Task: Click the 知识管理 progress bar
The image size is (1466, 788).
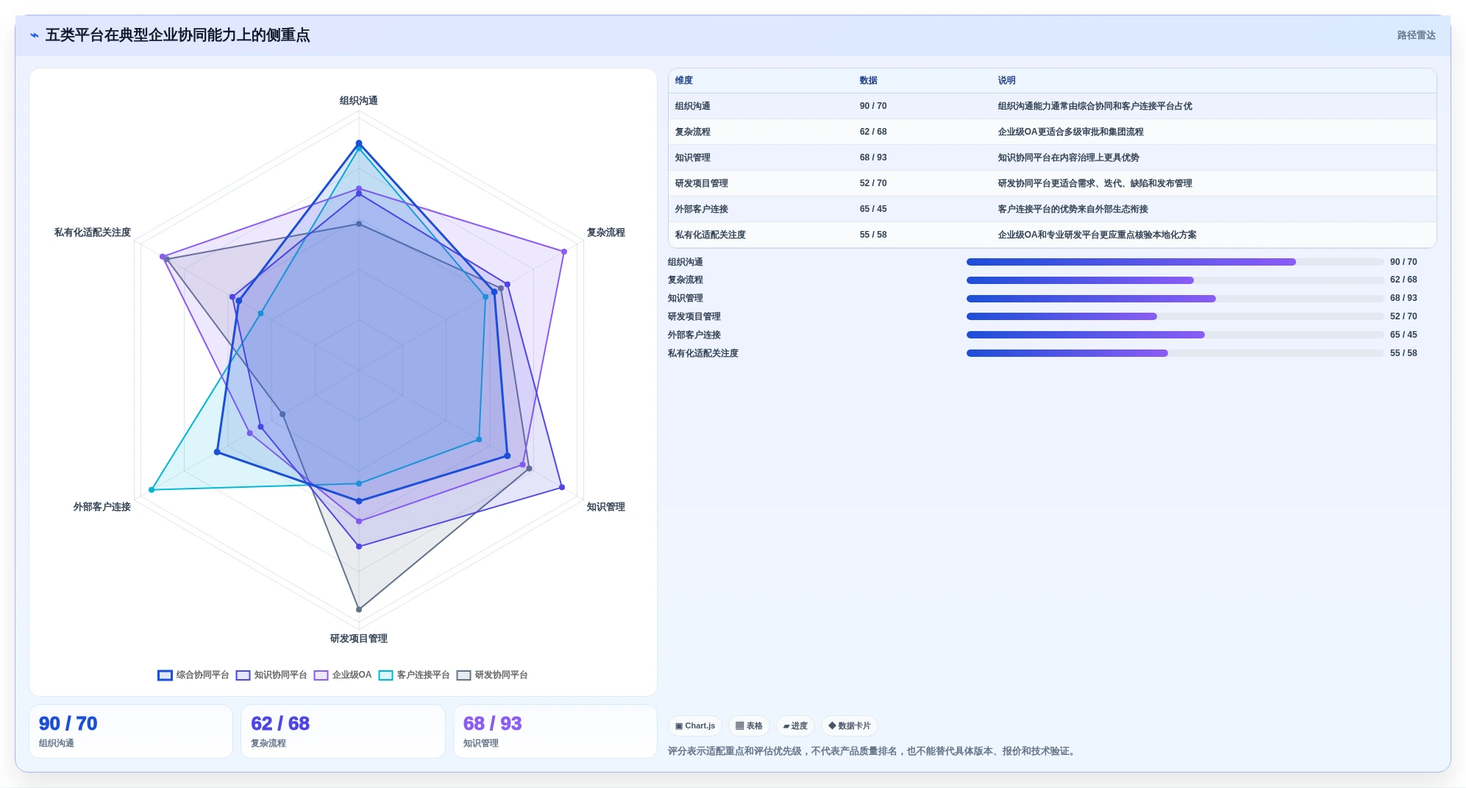Action: [1175, 299]
